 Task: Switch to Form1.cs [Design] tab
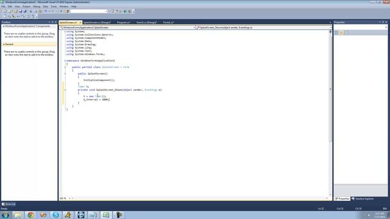click(146, 23)
